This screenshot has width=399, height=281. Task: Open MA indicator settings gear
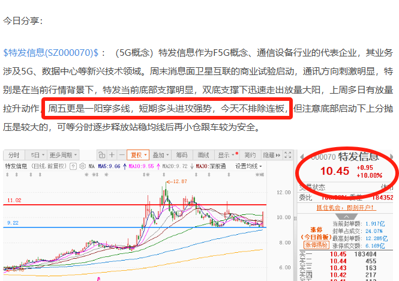click(x=82, y=166)
